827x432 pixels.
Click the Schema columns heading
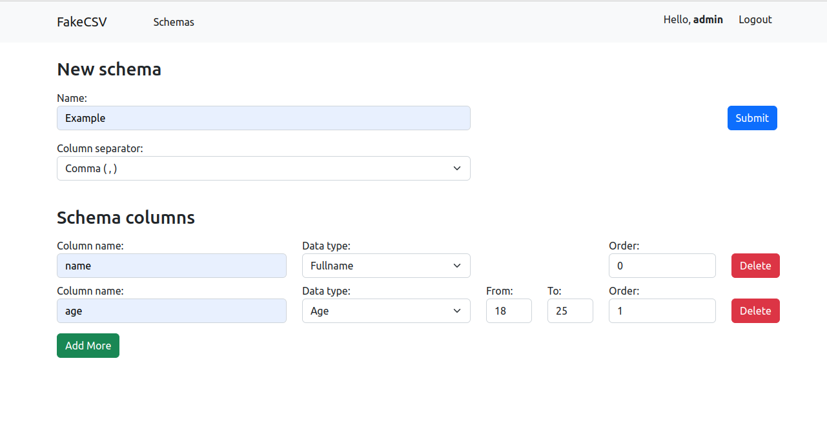coord(125,217)
